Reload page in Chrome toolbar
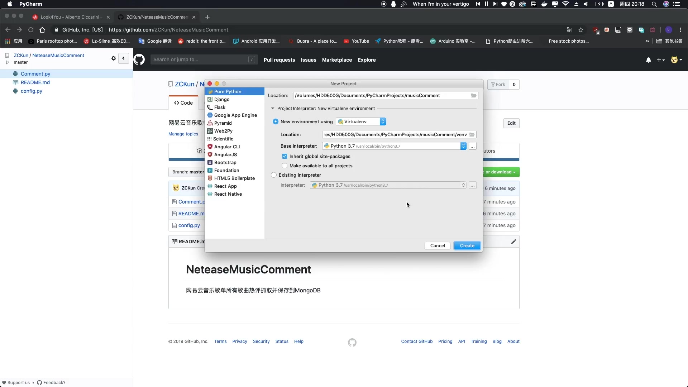Image resolution: width=688 pixels, height=387 pixels. click(x=31, y=30)
